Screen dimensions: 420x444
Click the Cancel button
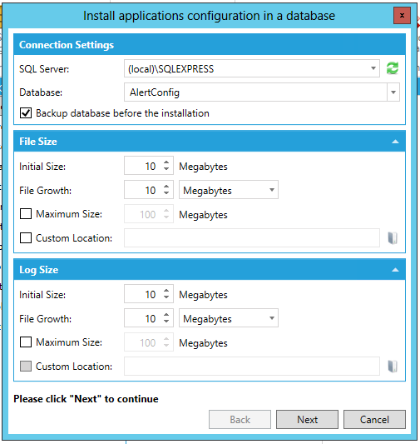pos(374,419)
